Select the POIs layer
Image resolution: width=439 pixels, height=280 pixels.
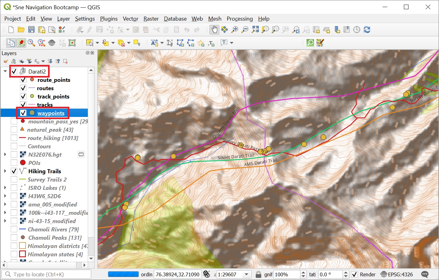(34, 163)
